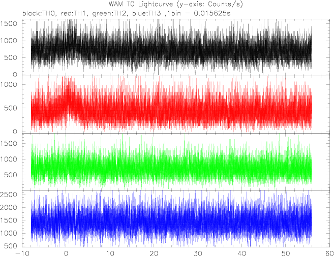Click the 10 x-axis time label

point(110,253)
